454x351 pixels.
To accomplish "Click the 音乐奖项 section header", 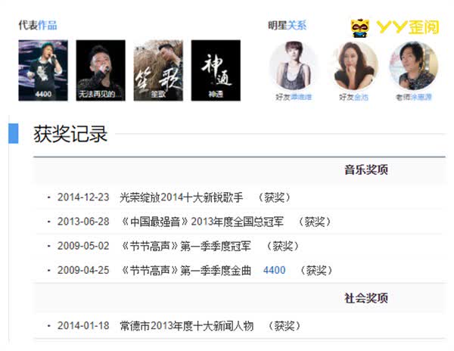I will tap(366, 169).
